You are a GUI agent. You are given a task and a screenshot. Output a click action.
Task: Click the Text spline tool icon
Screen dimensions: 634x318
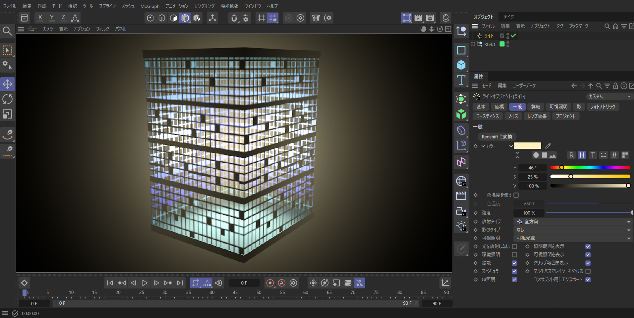[461, 80]
